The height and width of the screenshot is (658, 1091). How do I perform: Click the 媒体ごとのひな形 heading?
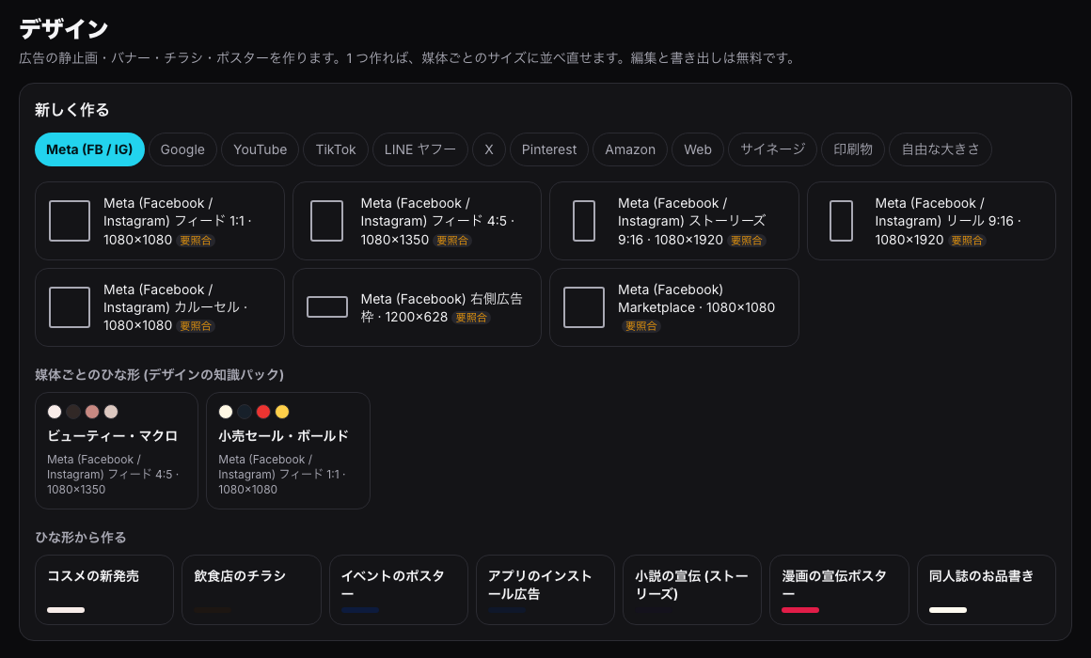coord(159,375)
